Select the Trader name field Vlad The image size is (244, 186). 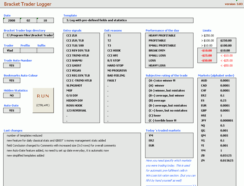click(x=12, y=50)
